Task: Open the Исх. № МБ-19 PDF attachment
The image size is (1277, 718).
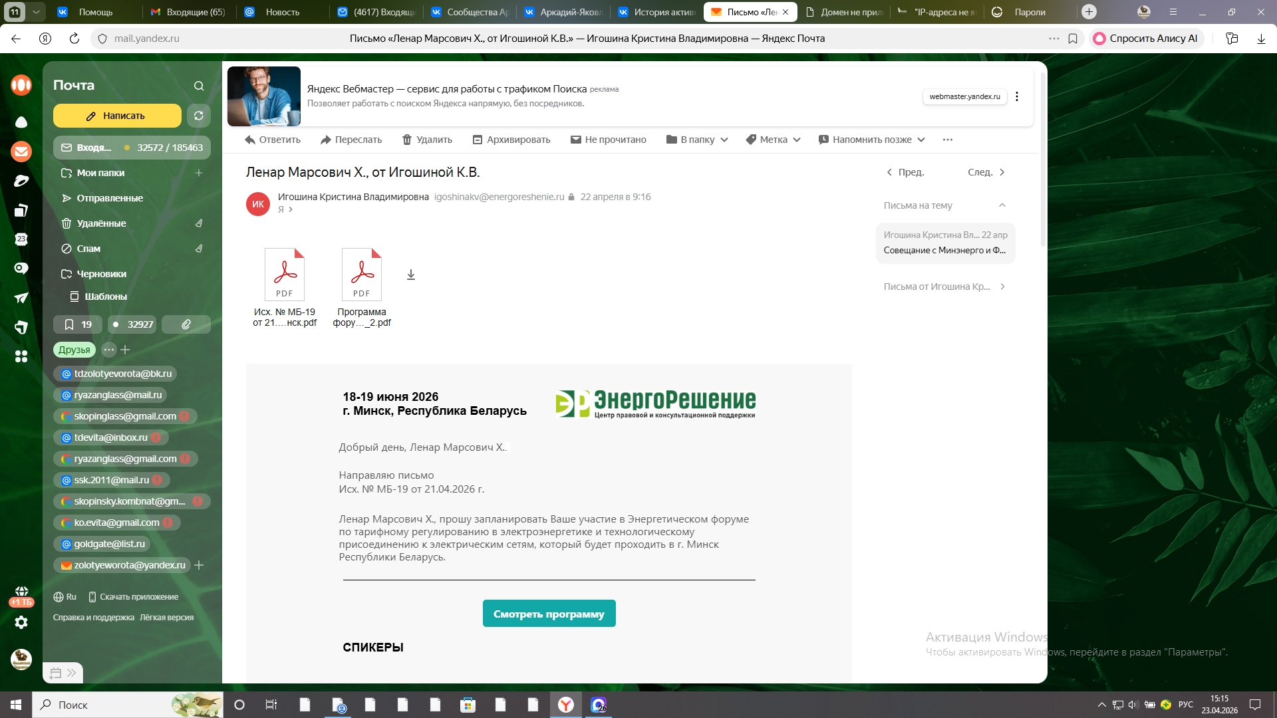Action: tap(285, 275)
